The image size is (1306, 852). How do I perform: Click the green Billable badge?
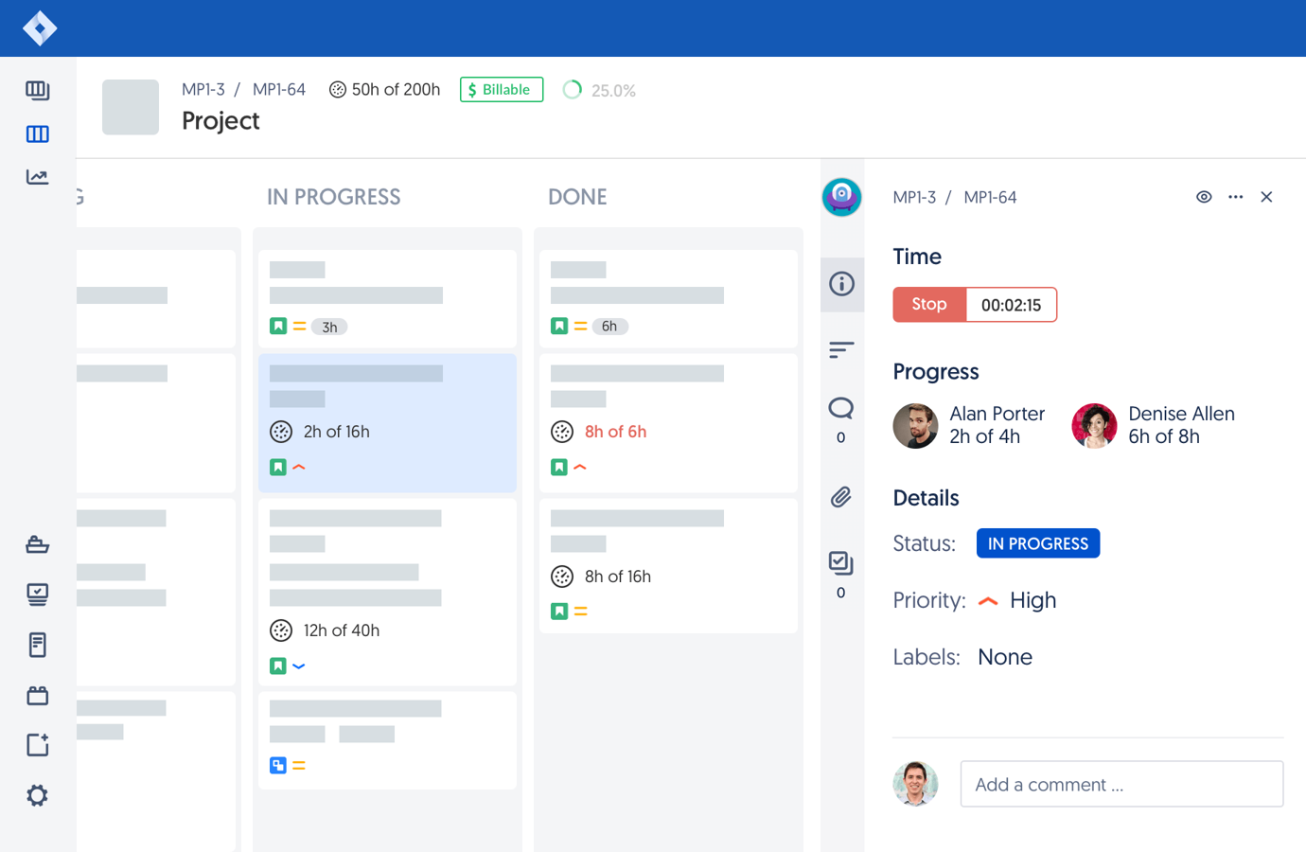click(x=502, y=90)
